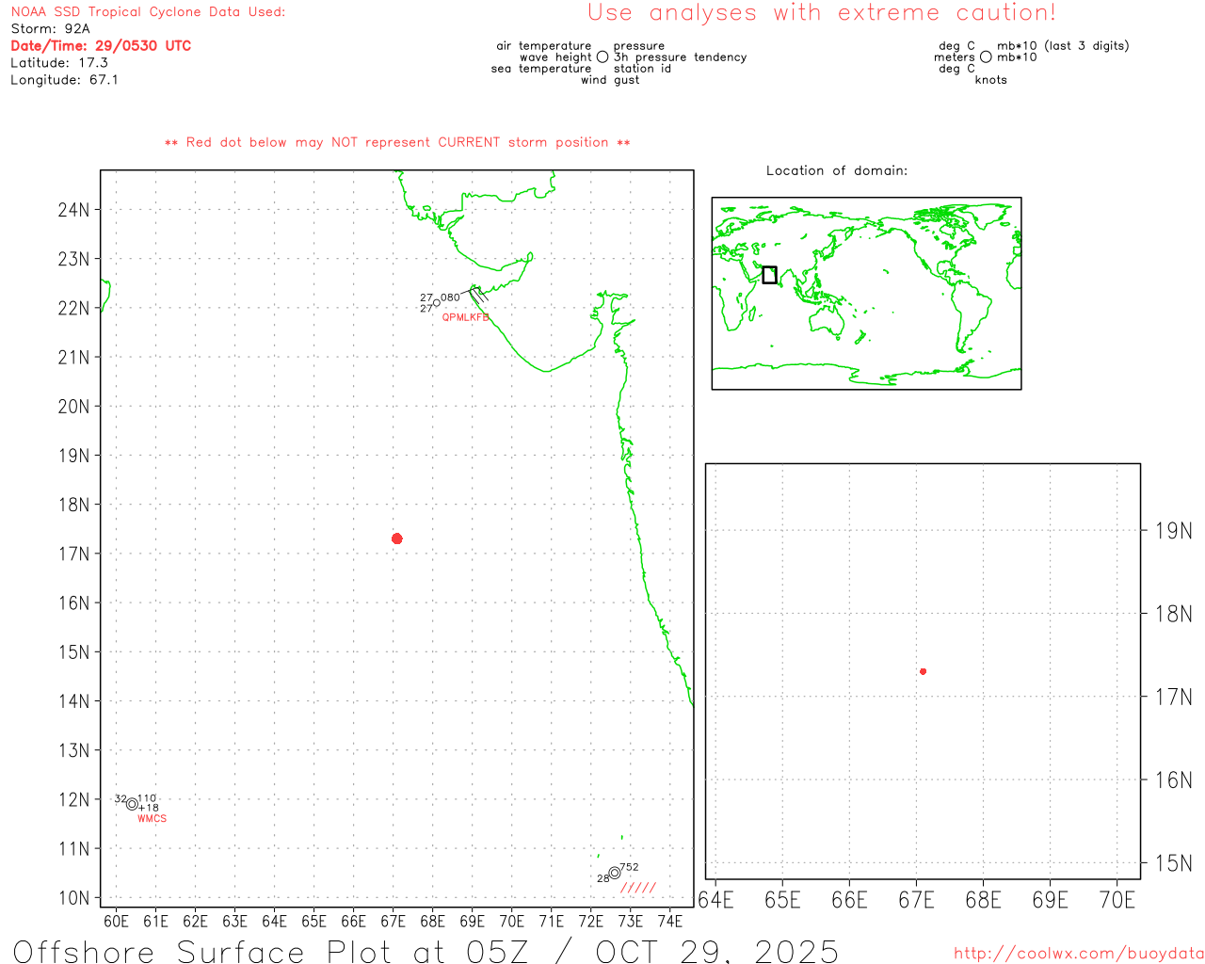This screenshot has height=964, width=1205.
Task: Click NOAA SSD Tropical Cyclone Data Used header
Action: 148,12
